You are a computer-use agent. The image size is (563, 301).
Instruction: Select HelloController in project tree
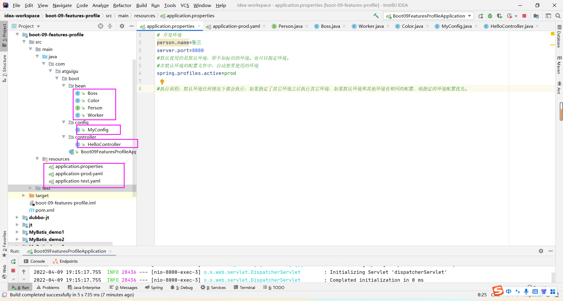(x=104, y=144)
